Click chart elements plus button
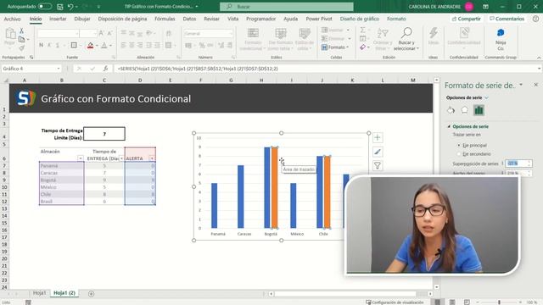The width and height of the screenshot is (543, 305). tap(378, 137)
